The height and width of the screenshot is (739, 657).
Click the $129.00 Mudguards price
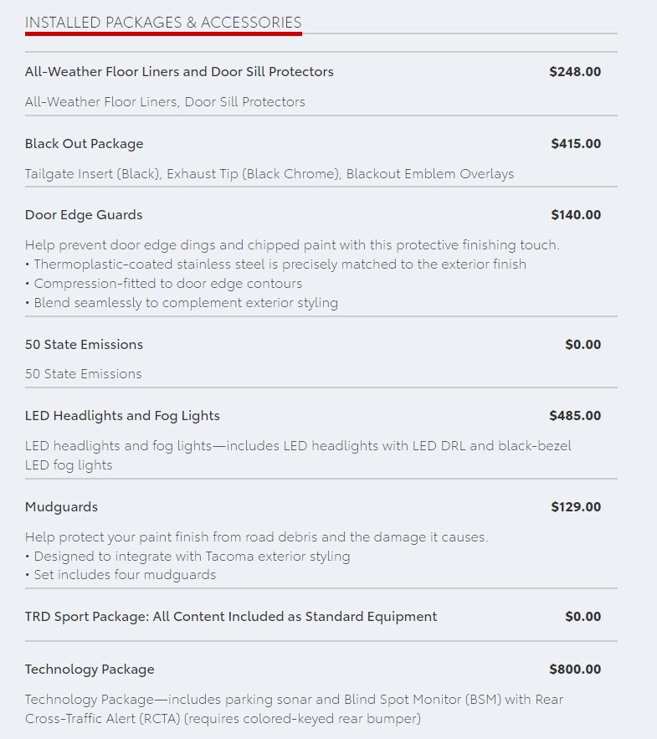576,507
